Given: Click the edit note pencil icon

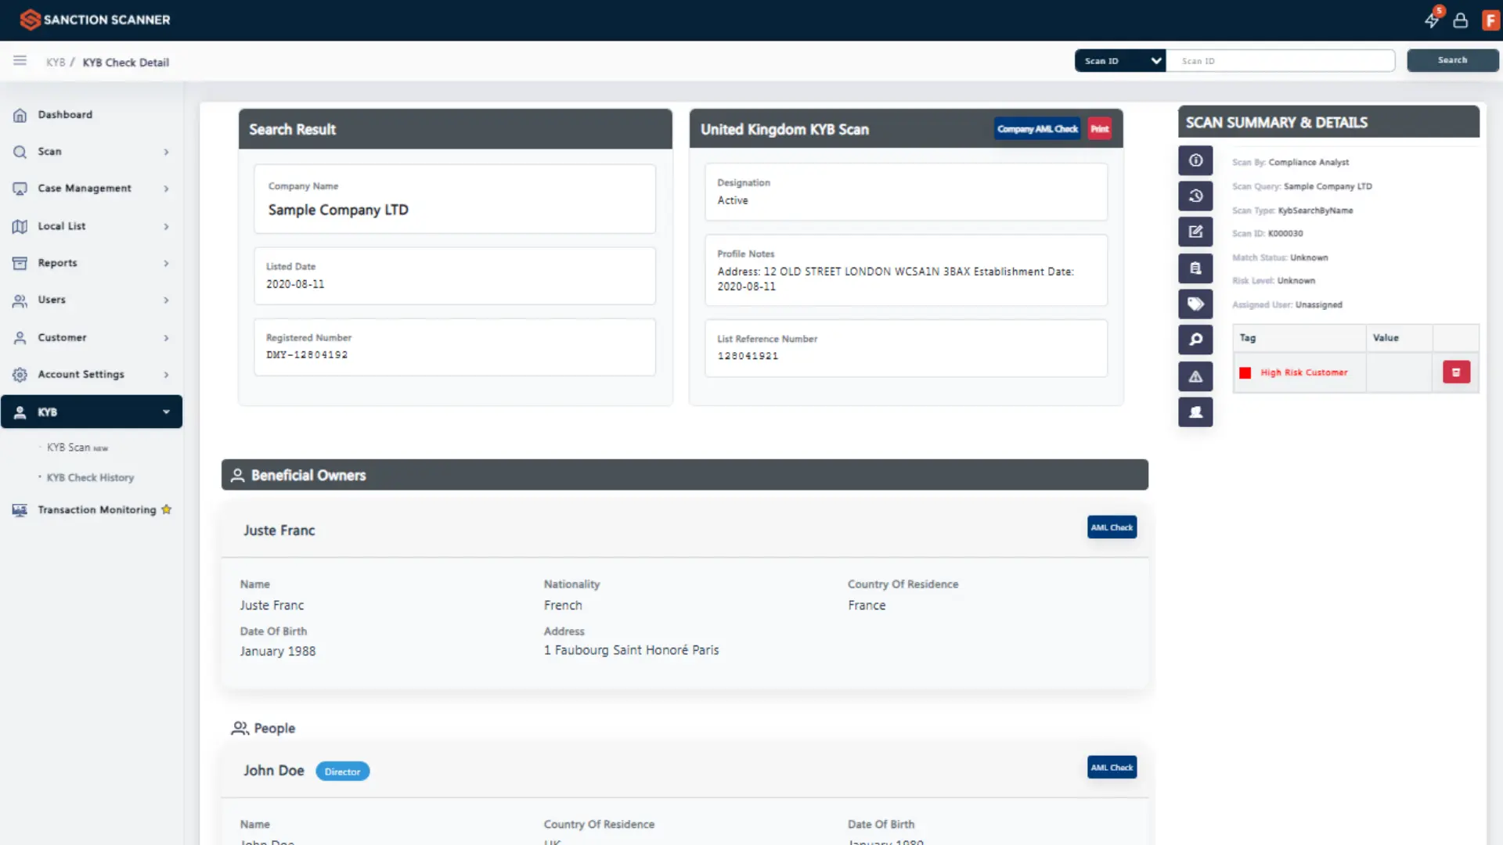Looking at the screenshot, I should pyautogui.click(x=1195, y=232).
